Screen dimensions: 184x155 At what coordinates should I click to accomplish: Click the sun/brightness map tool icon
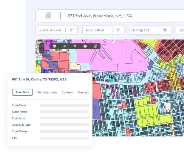pos(65,46)
